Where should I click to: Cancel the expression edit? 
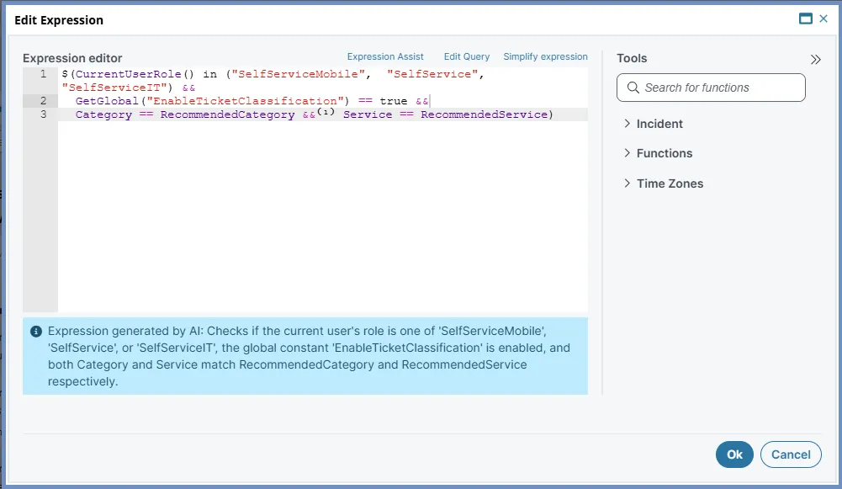point(791,454)
